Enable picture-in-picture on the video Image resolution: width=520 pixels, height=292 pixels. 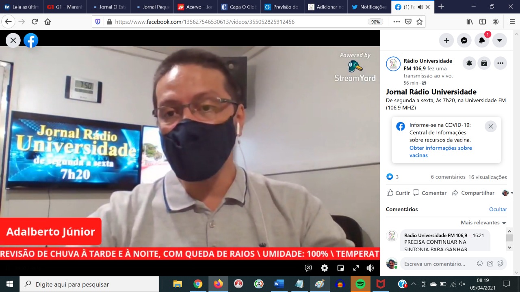[340, 268]
